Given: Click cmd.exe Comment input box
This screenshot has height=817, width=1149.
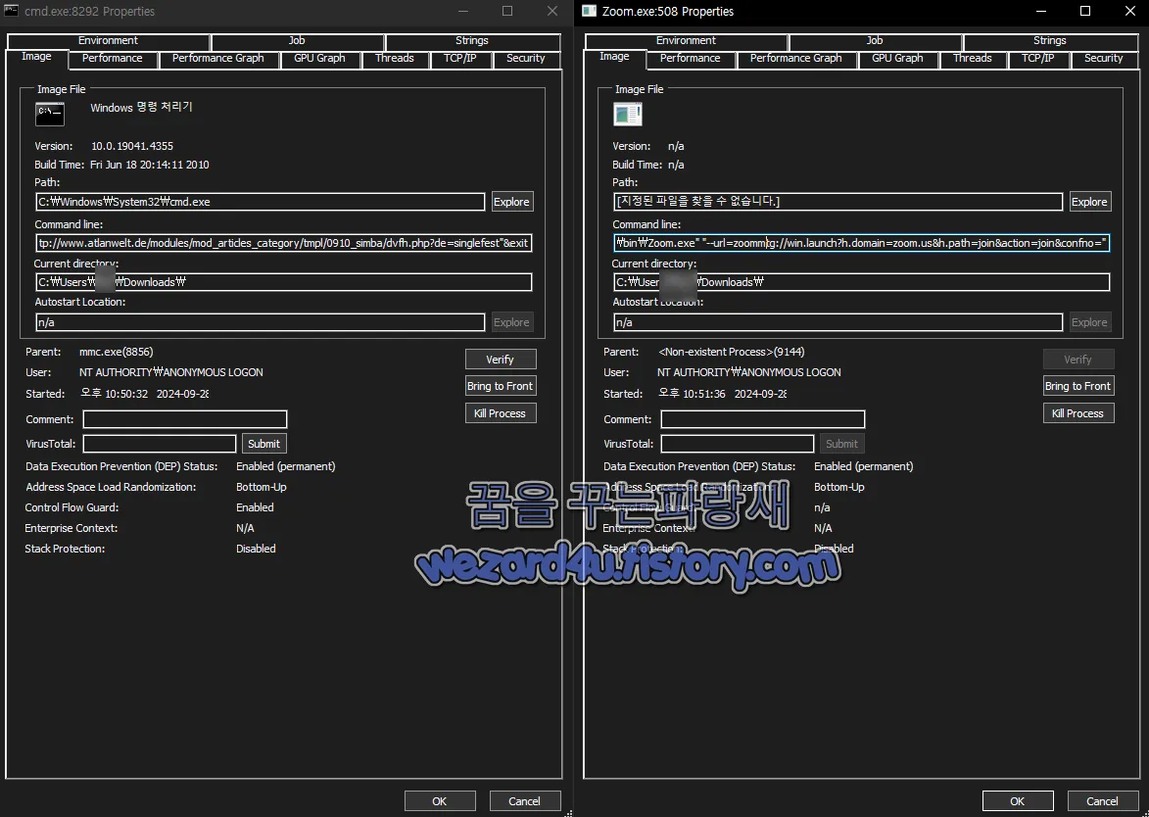Looking at the screenshot, I should pyautogui.click(x=185, y=419).
